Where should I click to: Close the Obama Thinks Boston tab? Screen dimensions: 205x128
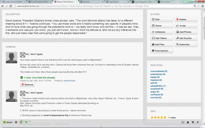click(x=77, y=2)
